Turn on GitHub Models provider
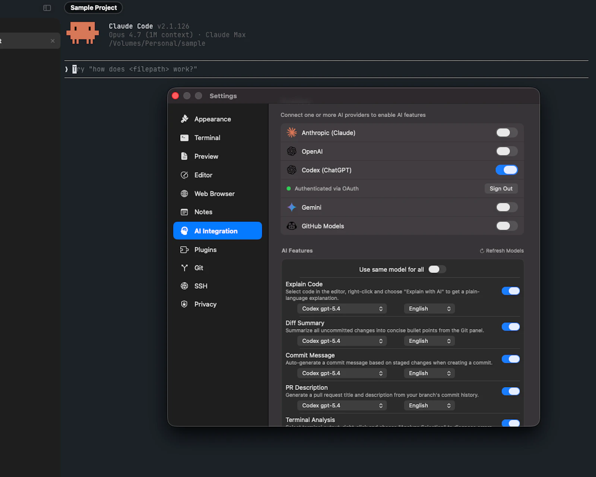This screenshot has height=477, width=596. pos(507,226)
